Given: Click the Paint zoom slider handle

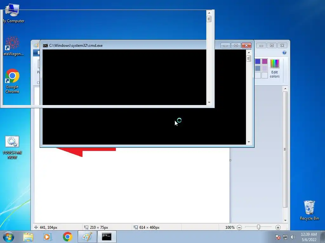Looking at the screenshot, I should tap(258, 227).
